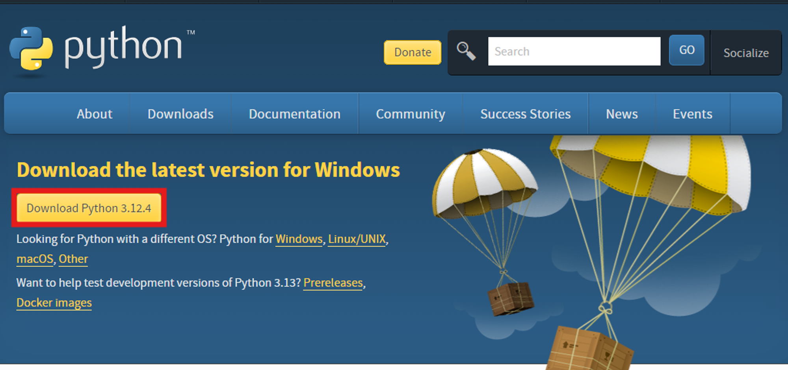
Task: Open the Prereleases link
Action: pyautogui.click(x=333, y=283)
